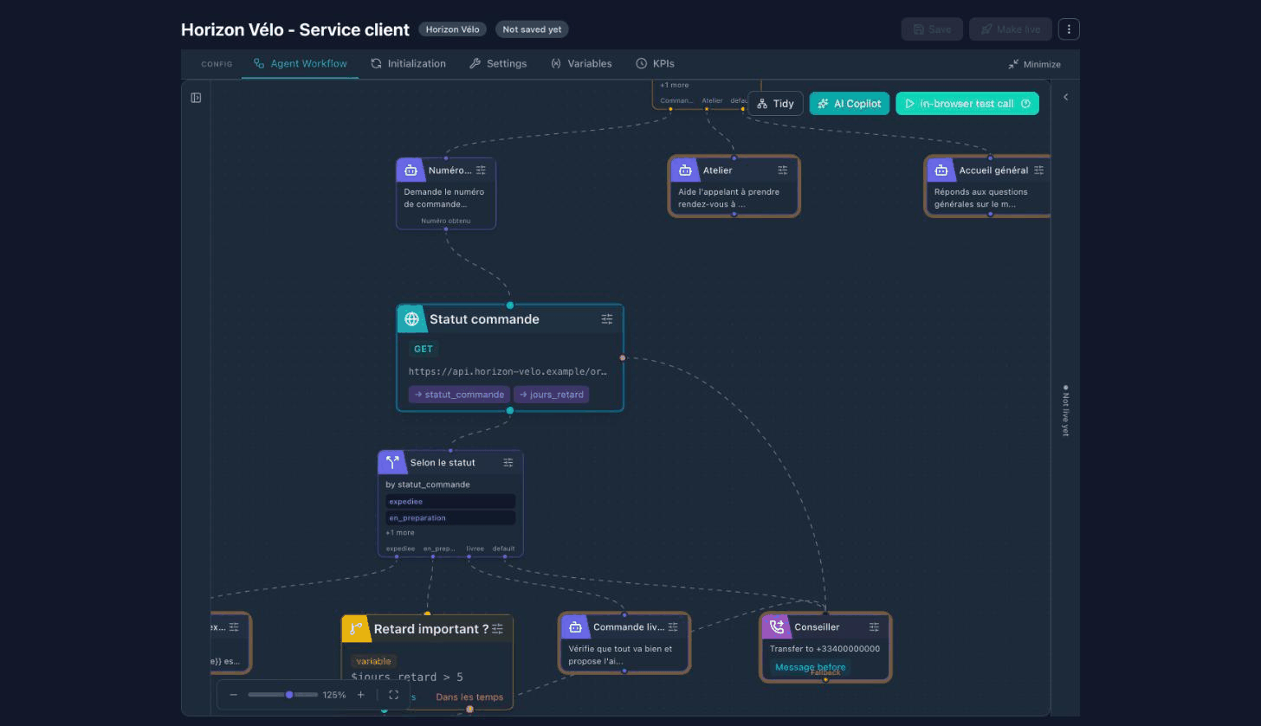Open the three-dot more options menu
Screen dimensions: 1261x726
[1069, 29]
